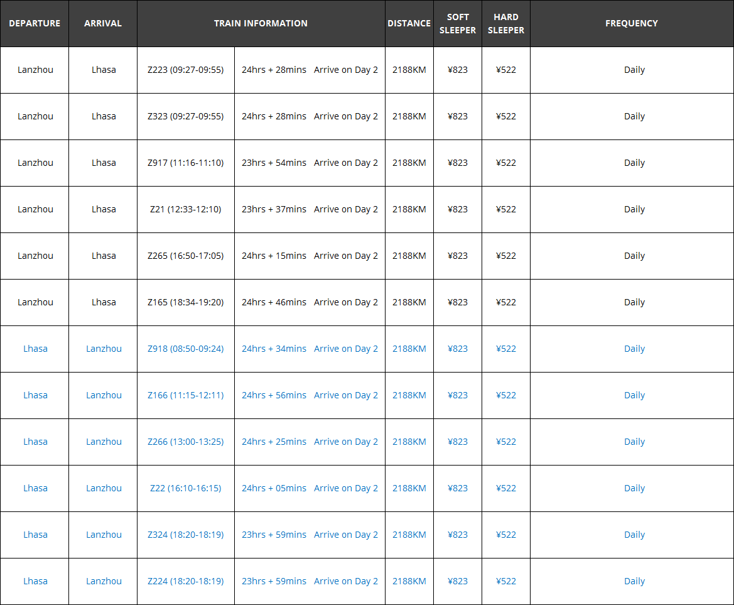Click ¥823 soft sleeper price in Z21 row
734x605 pixels.
457,209
